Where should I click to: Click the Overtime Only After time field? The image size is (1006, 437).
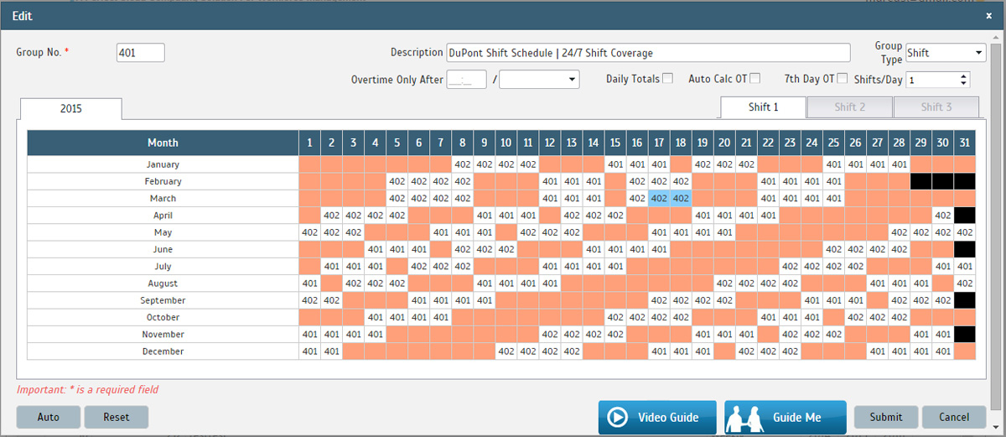[x=467, y=79]
